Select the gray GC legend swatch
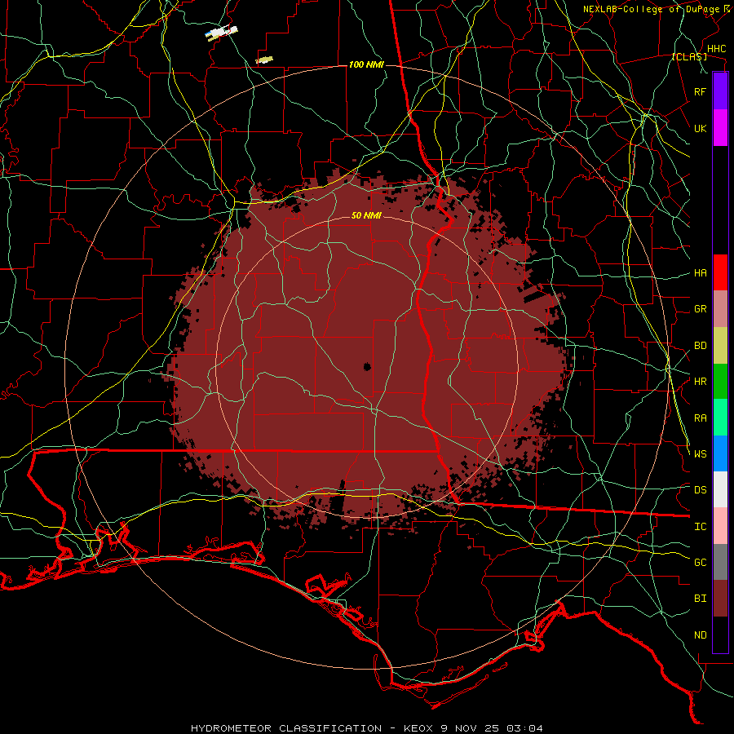 click(720, 562)
